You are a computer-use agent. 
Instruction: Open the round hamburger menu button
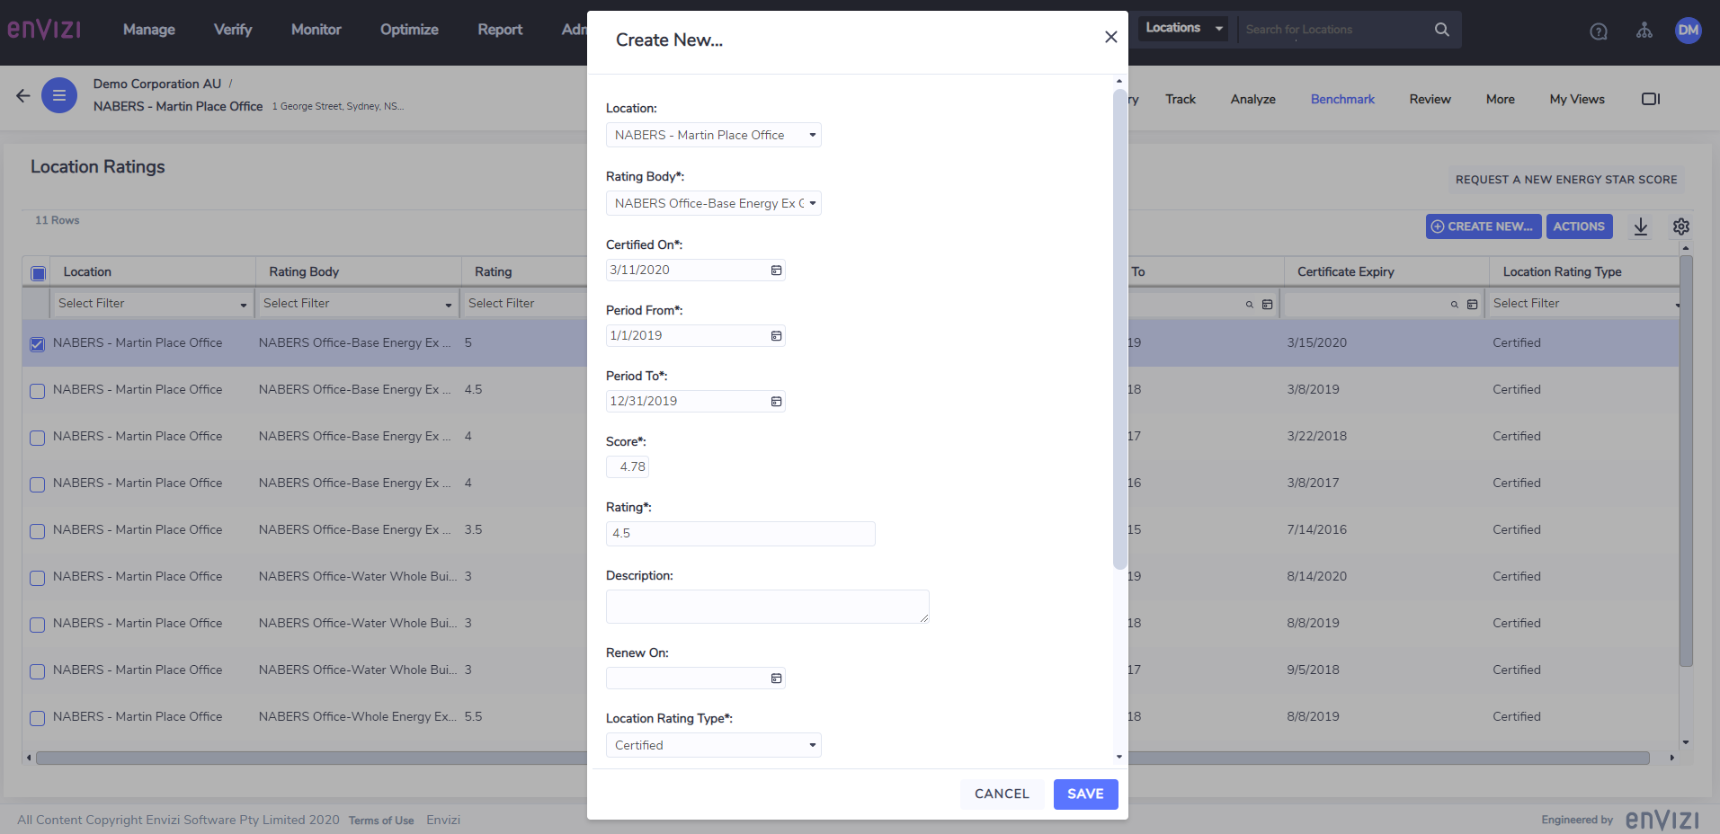(59, 95)
